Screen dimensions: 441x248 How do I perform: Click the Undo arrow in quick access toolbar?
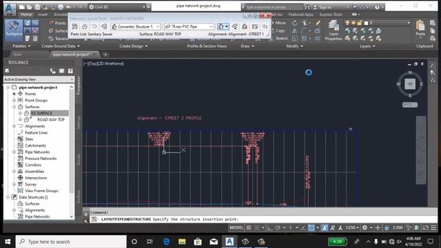tap(69, 7)
